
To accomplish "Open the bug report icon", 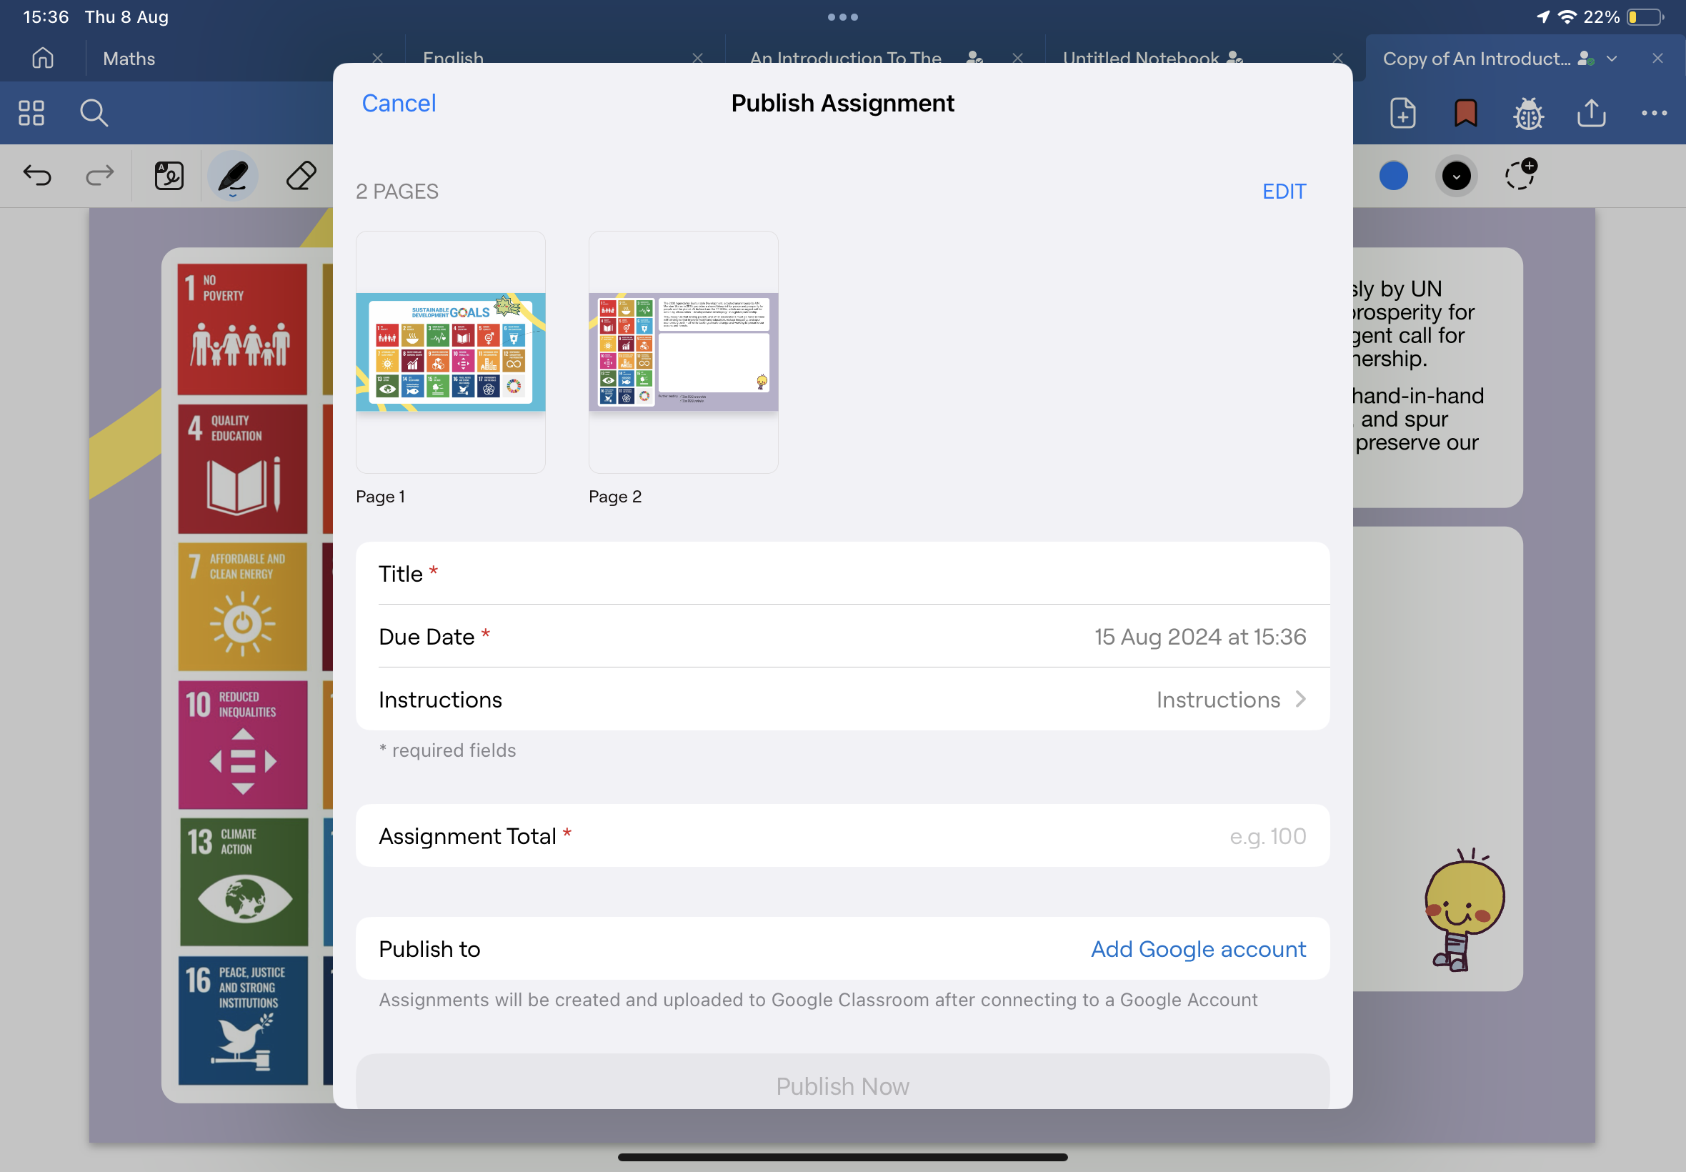I will [1528, 113].
